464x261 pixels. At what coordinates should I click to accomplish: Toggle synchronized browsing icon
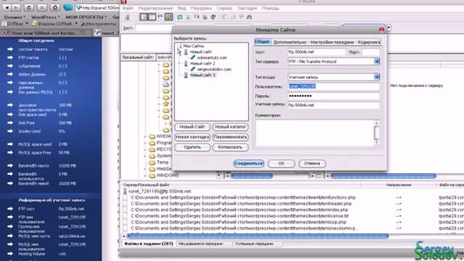coord(241,17)
